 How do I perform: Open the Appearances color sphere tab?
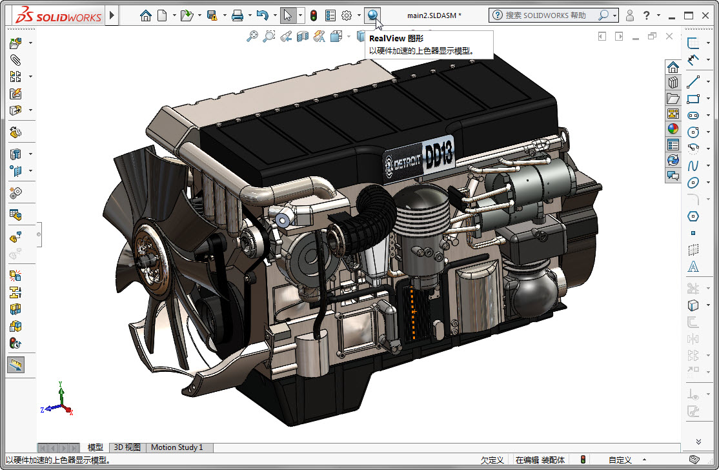(673, 128)
